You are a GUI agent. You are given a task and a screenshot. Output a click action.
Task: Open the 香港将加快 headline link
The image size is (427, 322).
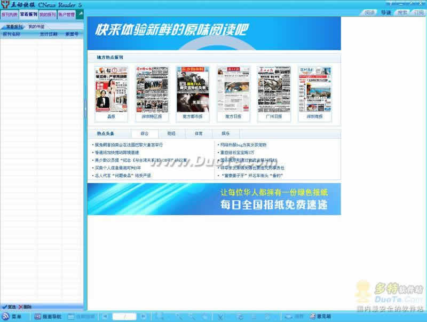click(117, 153)
